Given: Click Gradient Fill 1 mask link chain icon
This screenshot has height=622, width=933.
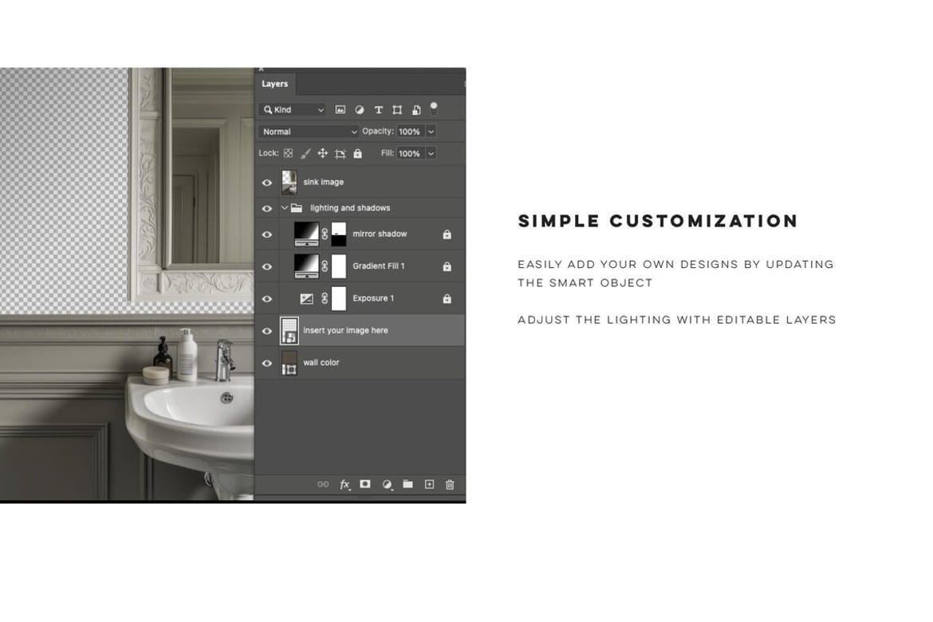Looking at the screenshot, I should pos(325,266).
